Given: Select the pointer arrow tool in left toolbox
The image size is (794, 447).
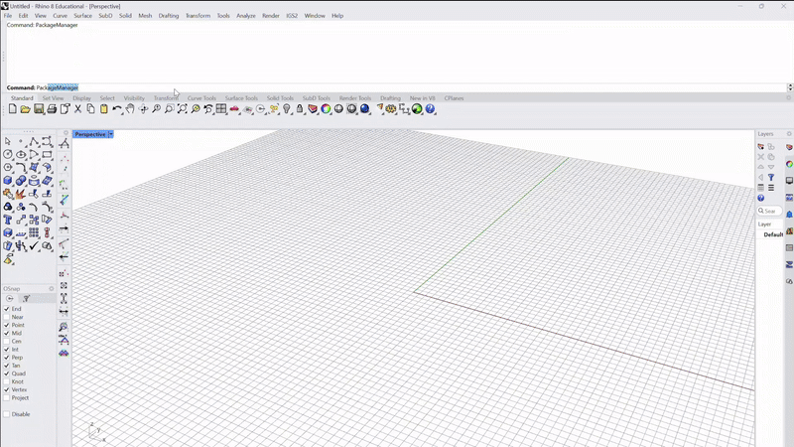Looking at the screenshot, I should (x=8, y=142).
